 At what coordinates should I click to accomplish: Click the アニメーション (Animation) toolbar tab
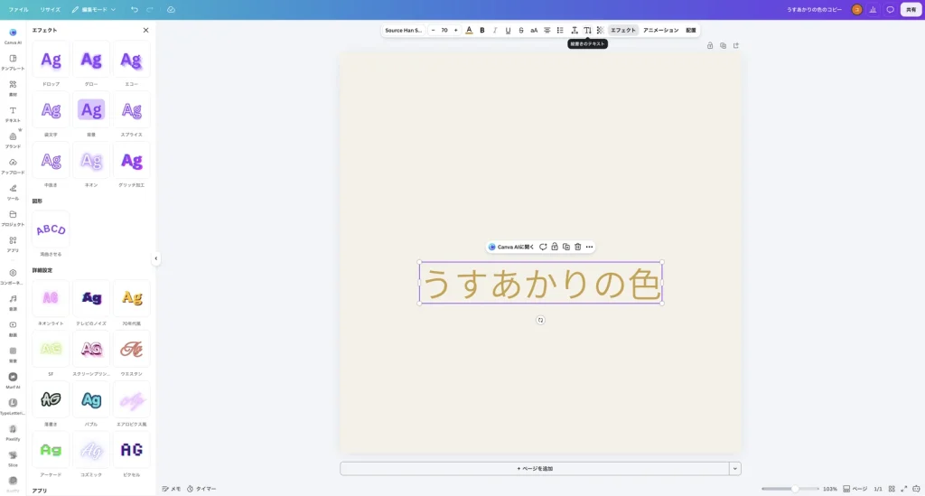(x=660, y=30)
